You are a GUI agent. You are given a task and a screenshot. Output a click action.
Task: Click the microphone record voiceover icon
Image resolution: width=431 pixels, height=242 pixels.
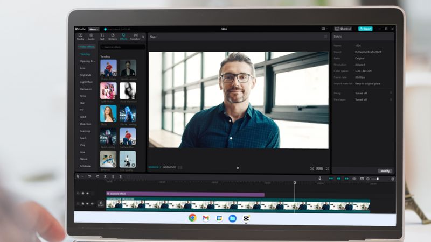(x=319, y=179)
